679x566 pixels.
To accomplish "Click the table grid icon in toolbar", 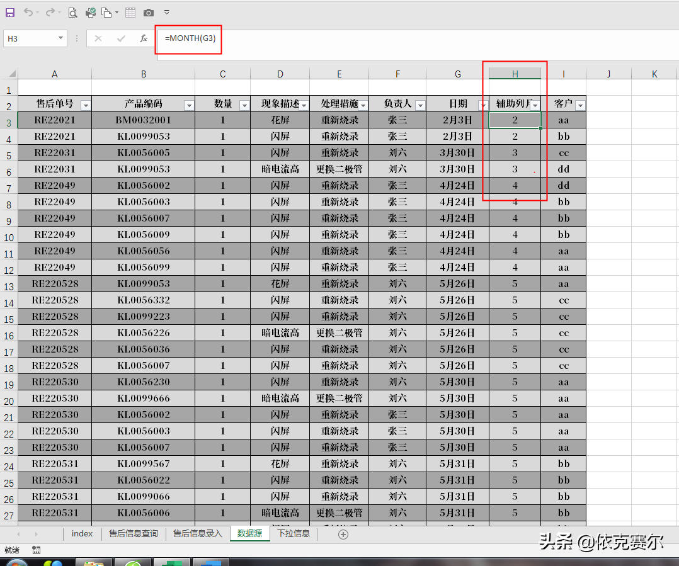I will pyautogui.click(x=130, y=13).
